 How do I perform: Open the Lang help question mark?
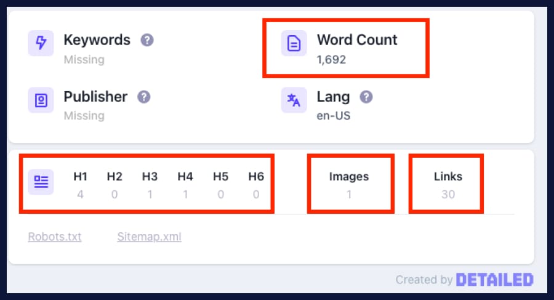[366, 97]
